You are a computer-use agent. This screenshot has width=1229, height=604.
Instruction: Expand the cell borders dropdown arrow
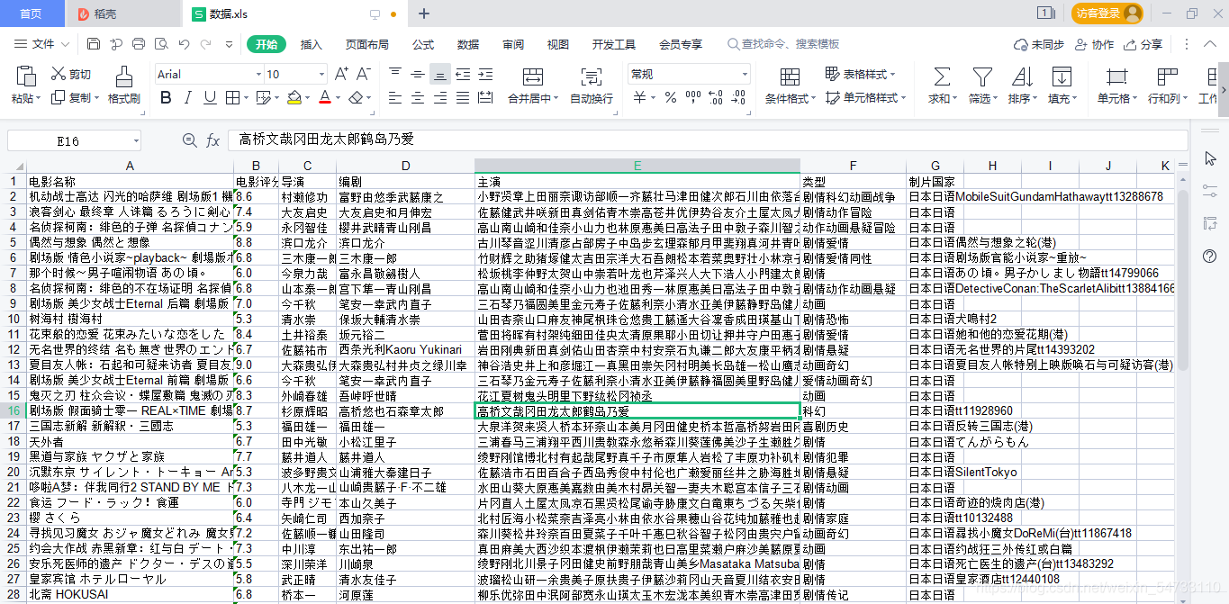[247, 98]
